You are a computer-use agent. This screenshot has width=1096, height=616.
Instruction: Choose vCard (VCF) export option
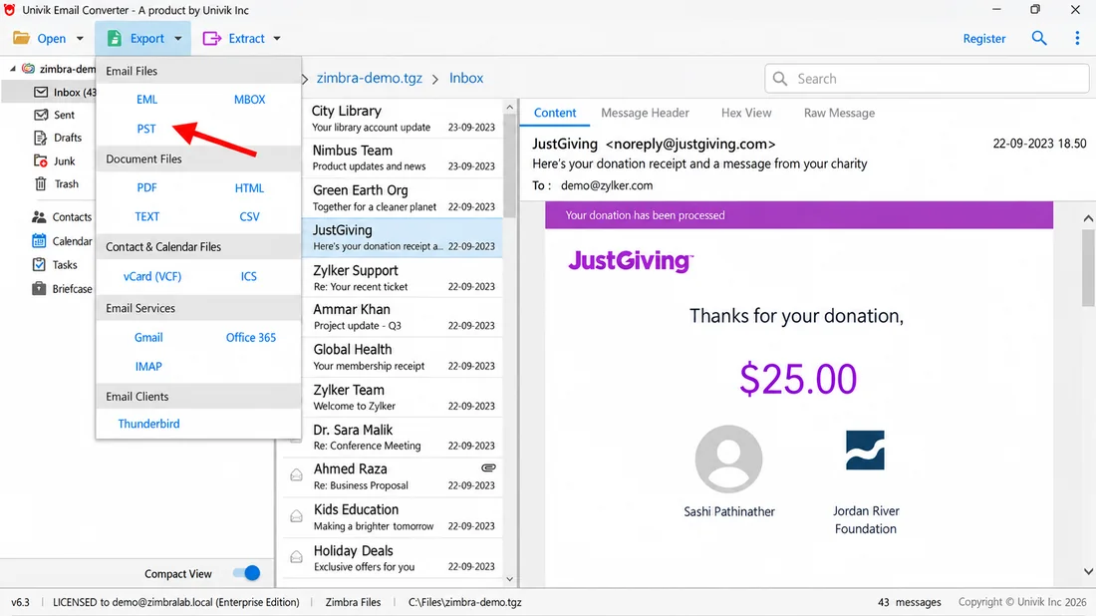(152, 276)
